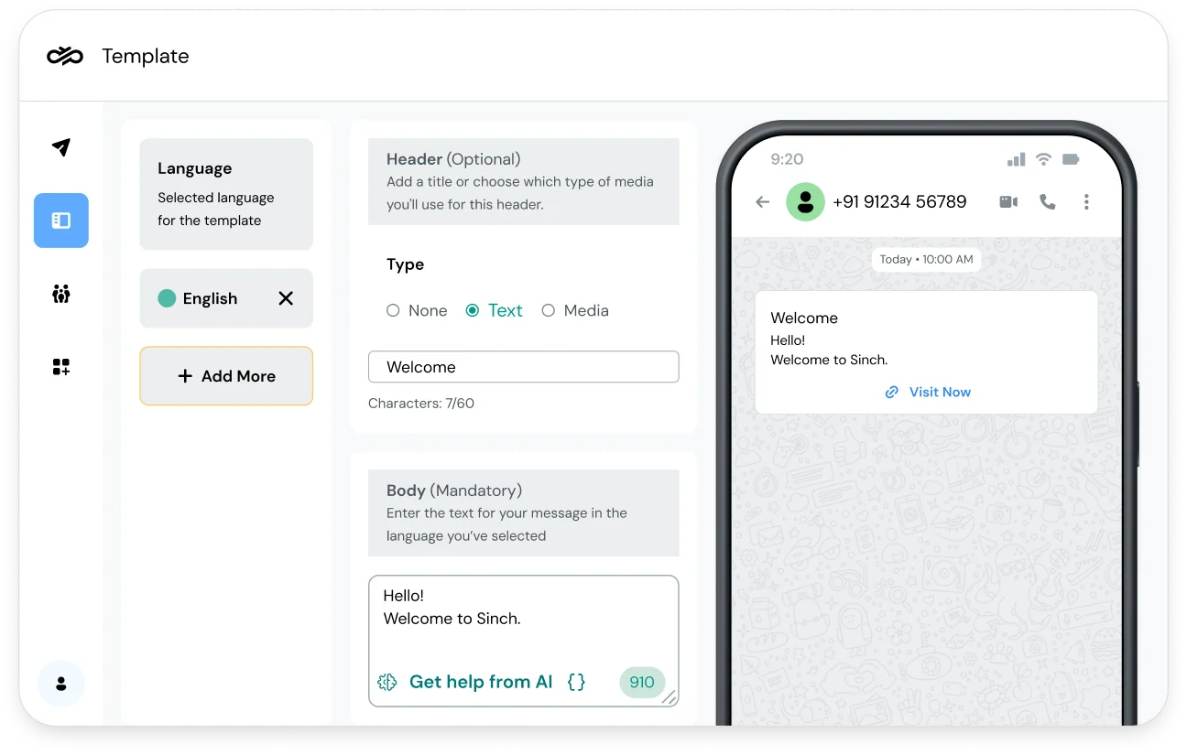
Task: Select the highlighted template sidebar icon
Action: point(61,221)
